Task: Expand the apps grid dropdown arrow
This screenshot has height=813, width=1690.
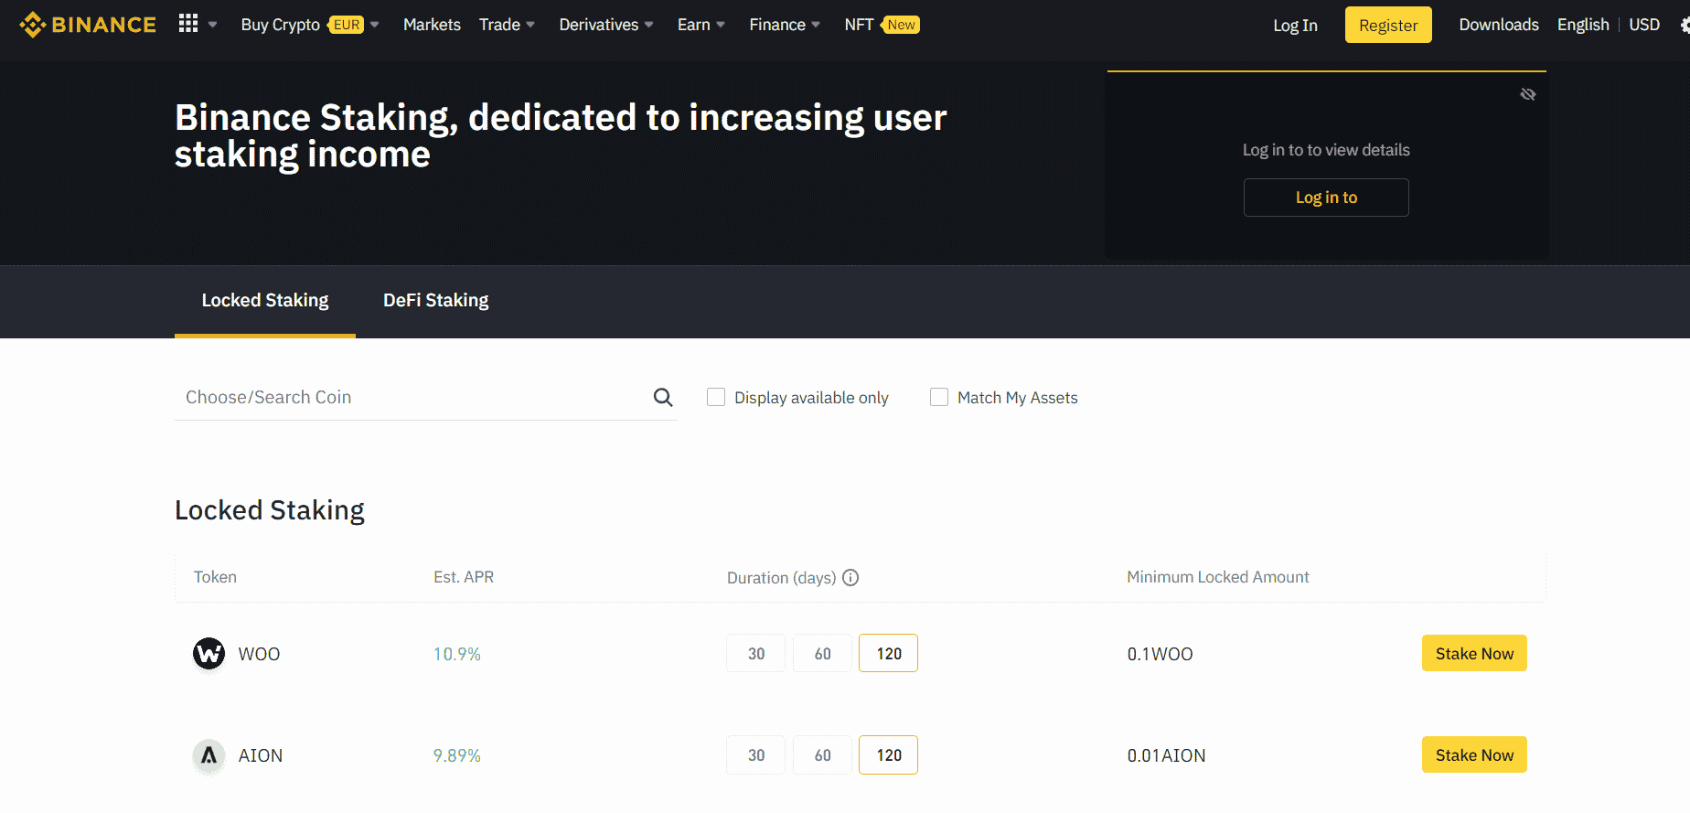Action: 212,25
